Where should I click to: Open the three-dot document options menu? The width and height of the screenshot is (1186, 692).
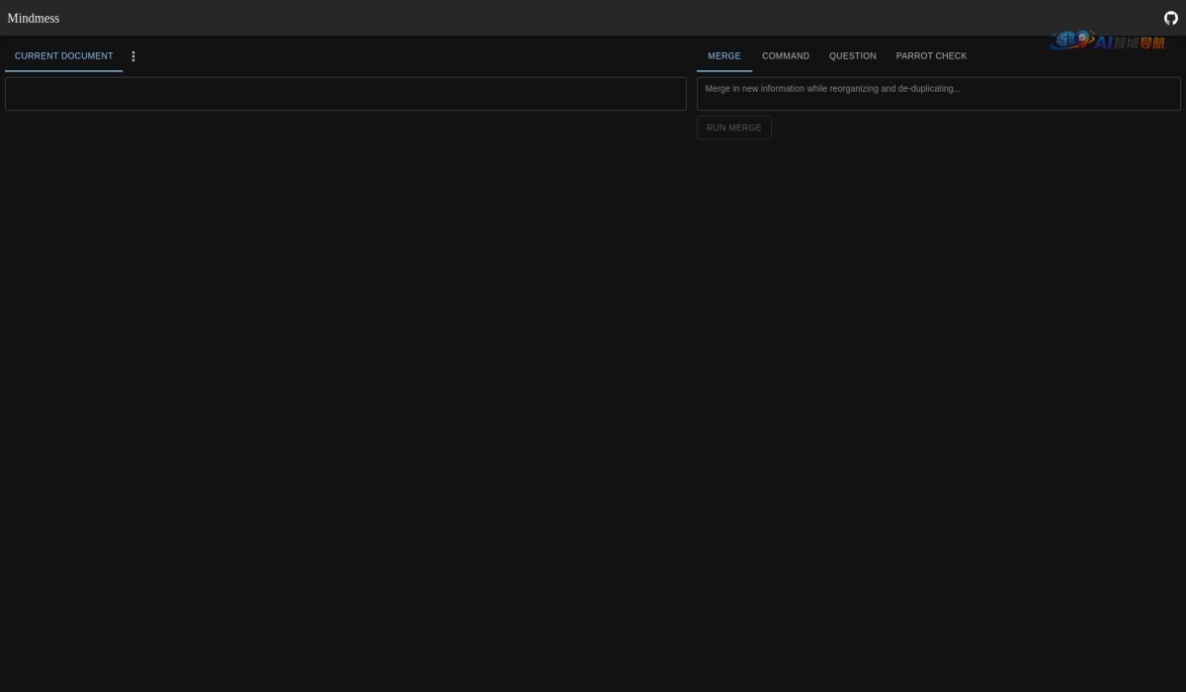[x=133, y=56]
